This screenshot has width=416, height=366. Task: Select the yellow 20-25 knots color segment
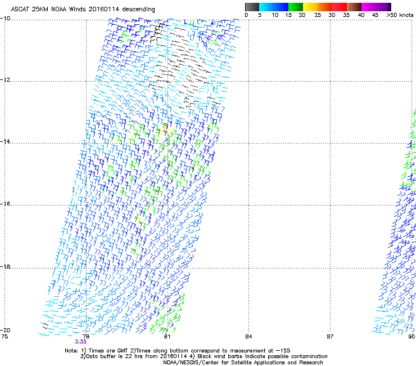[x=310, y=7]
